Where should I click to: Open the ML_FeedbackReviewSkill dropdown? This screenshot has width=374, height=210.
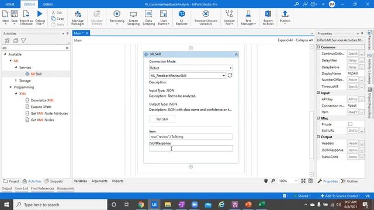click(x=188, y=76)
